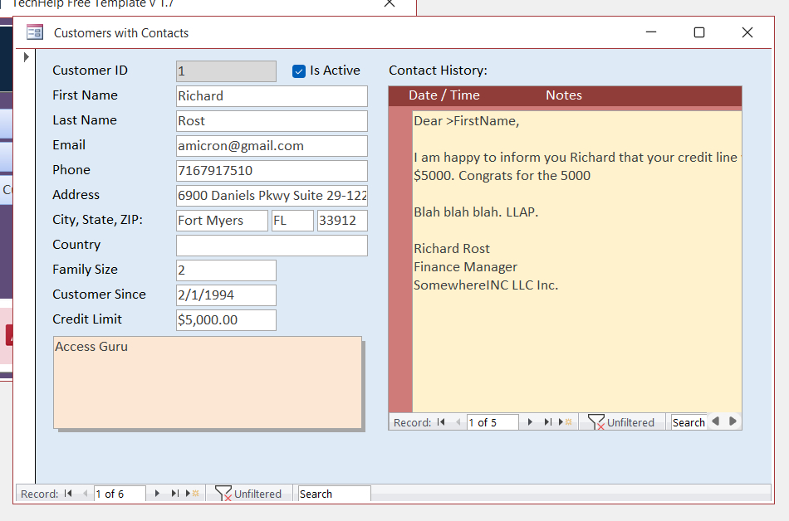Screen dimensions: 789x521
Task: Click the Date / Time column header
Action: 444,95
